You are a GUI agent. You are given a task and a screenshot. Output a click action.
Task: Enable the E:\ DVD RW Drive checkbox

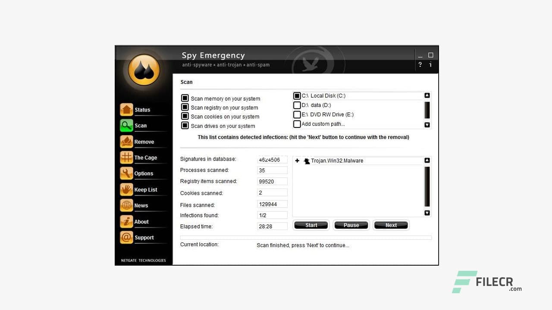tap(297, 115)
